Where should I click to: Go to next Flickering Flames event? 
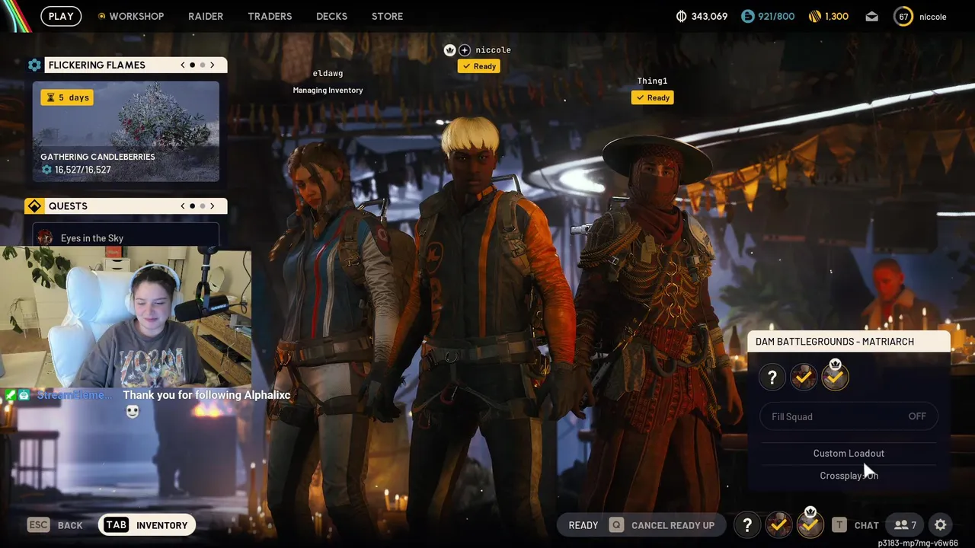(213, 65)
